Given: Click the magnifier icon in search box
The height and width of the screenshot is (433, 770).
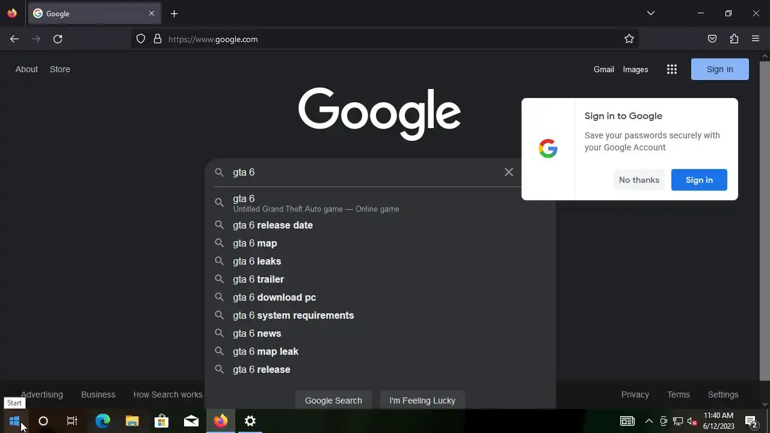Looking at the screenshot, I should click(220, 172).
